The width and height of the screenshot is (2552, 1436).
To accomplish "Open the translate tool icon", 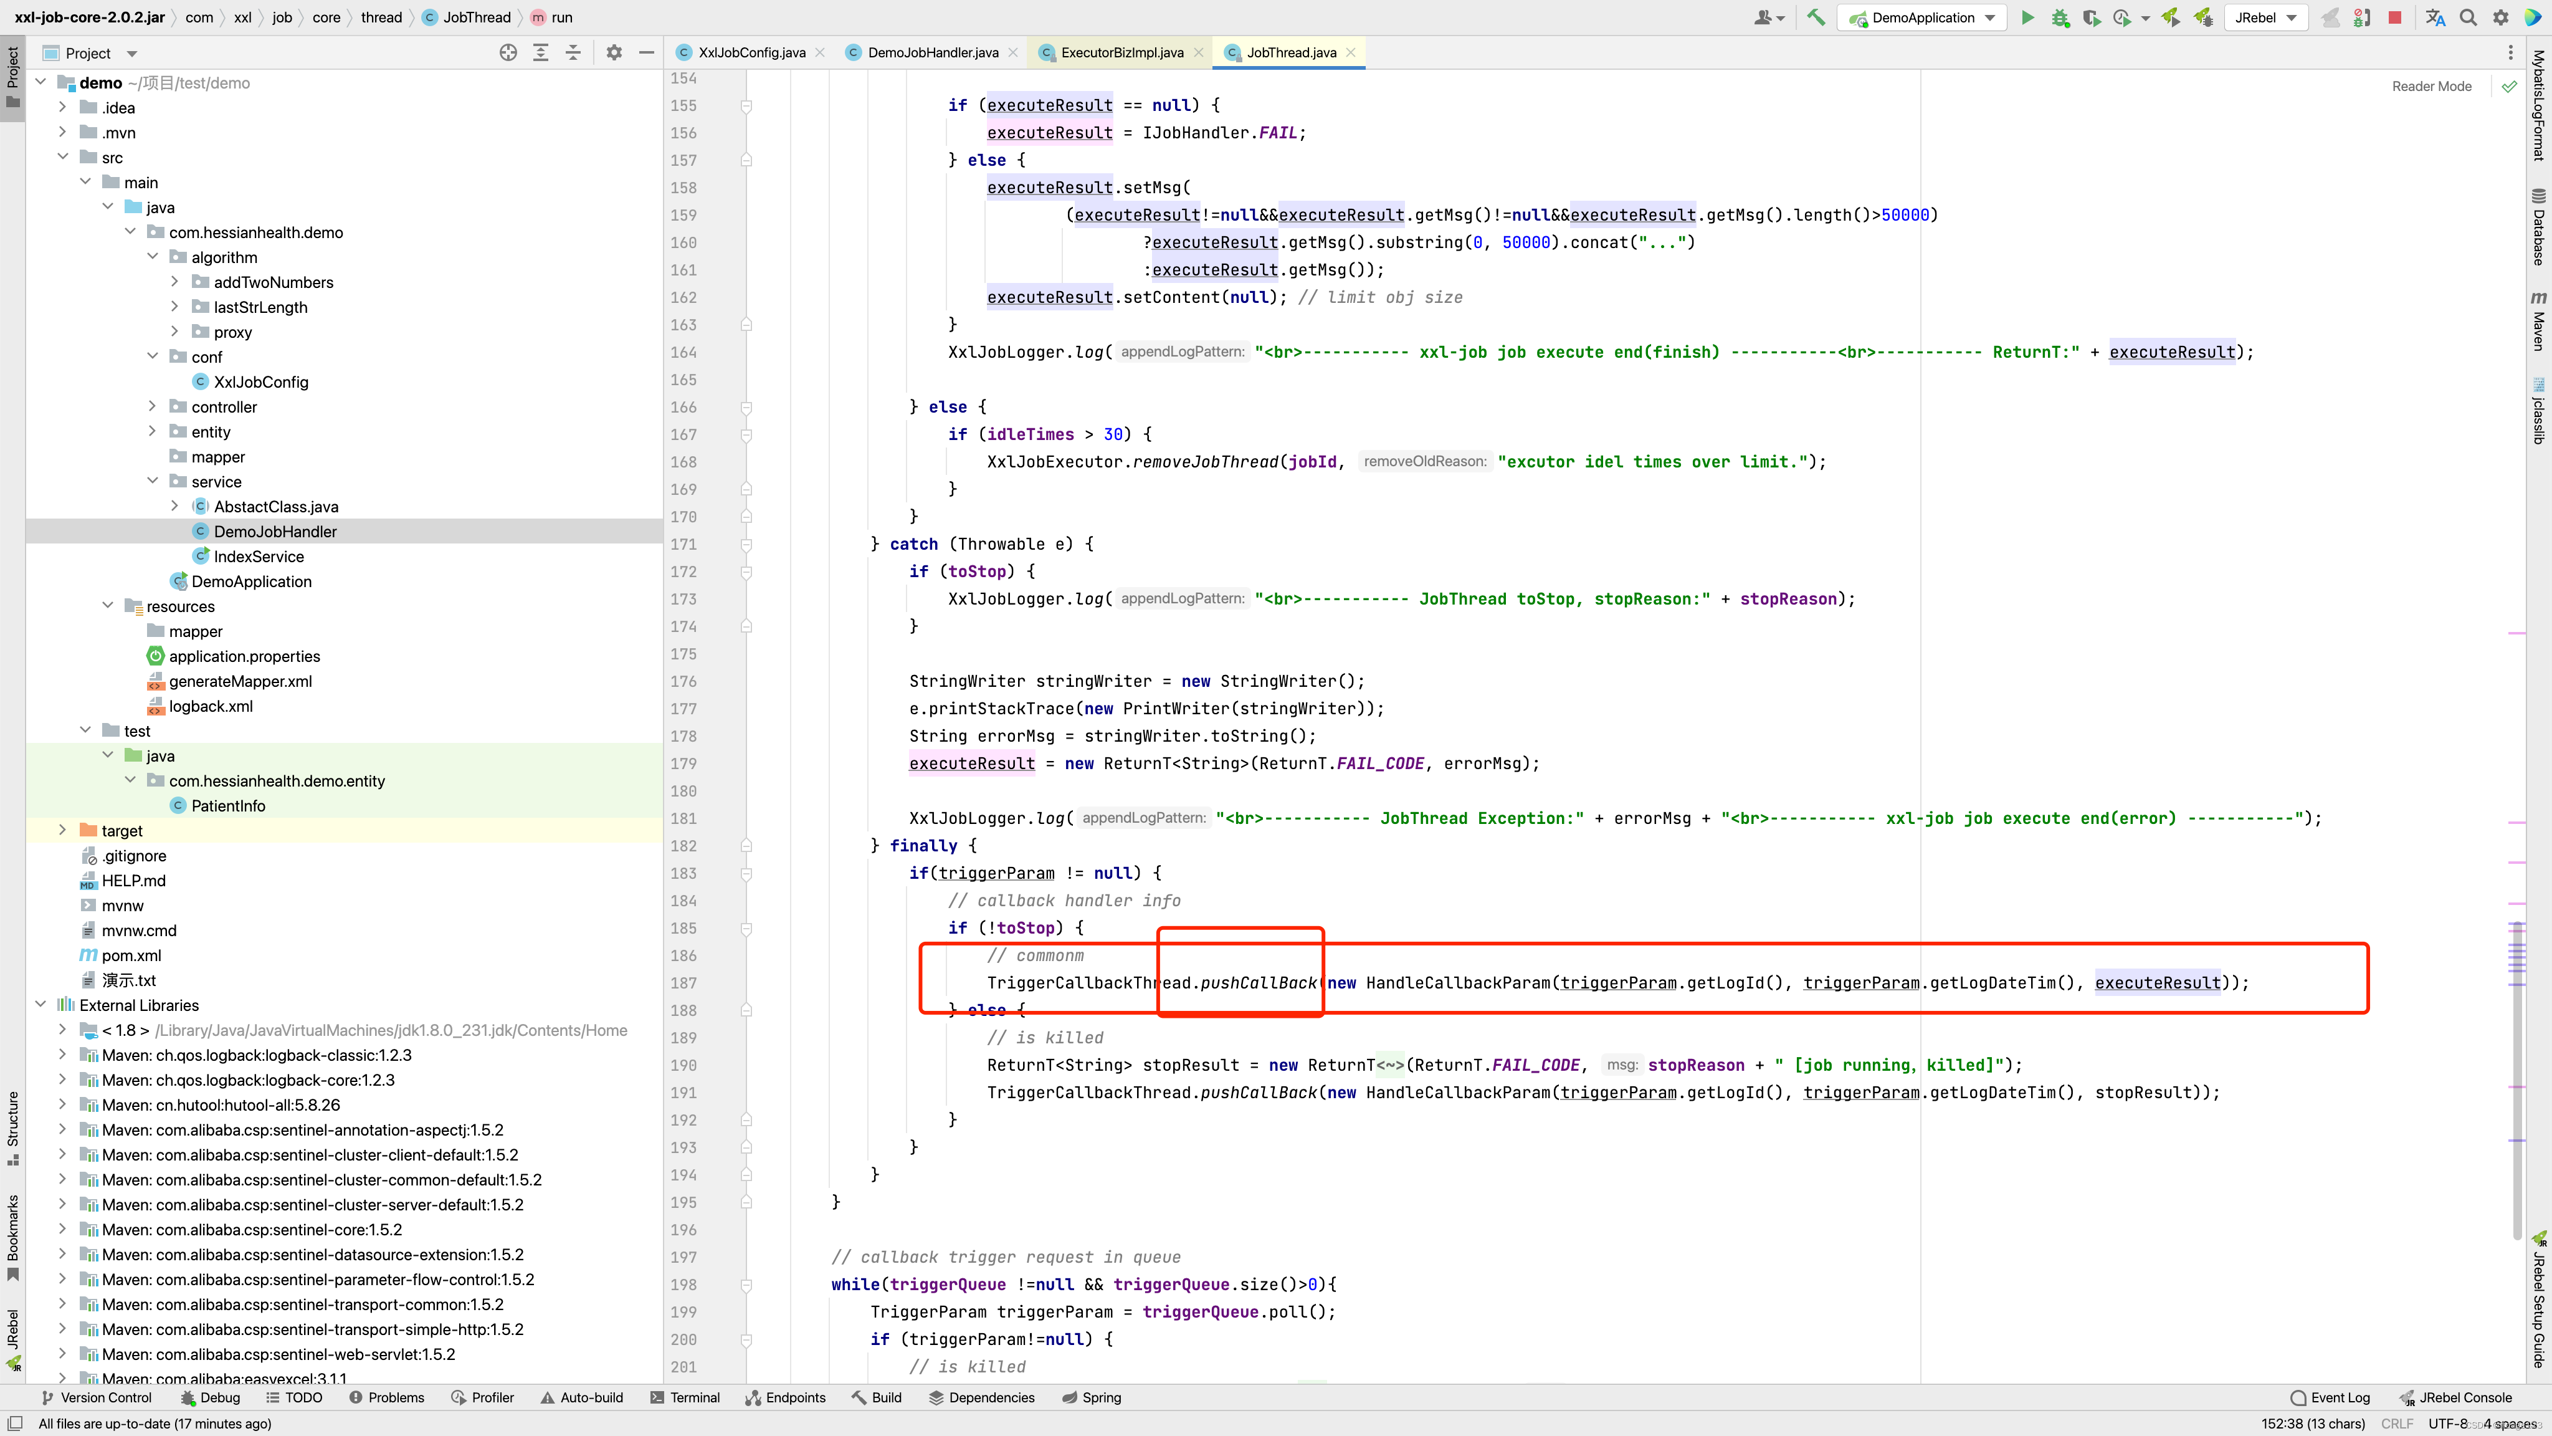I will click(2435, 17).
